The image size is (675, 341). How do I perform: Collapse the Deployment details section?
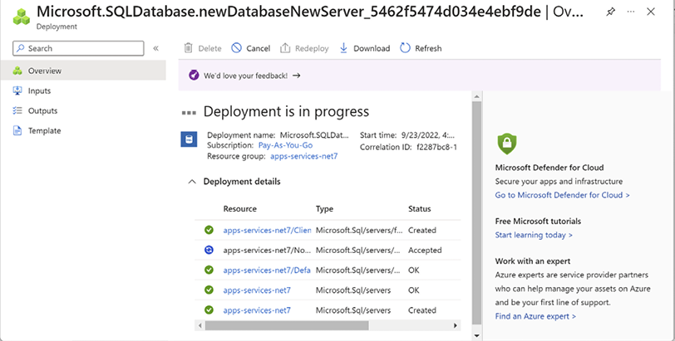click(x=192, y=182)
